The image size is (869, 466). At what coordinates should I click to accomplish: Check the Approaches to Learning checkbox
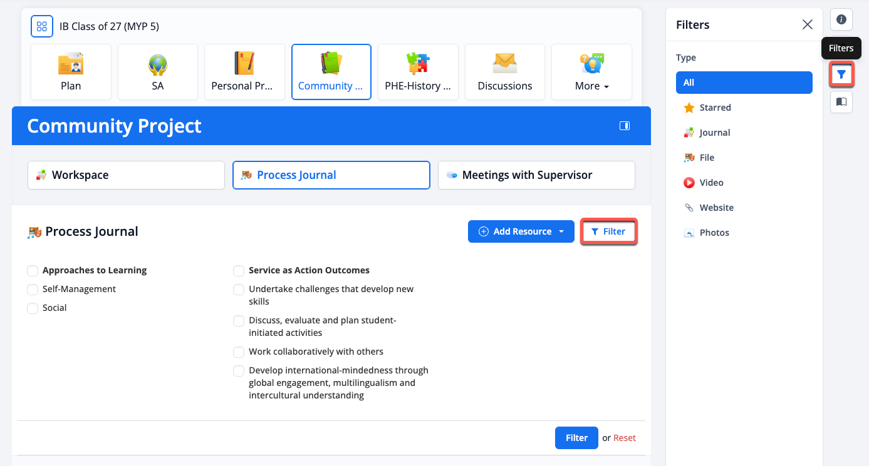click(x=33, y=271)
